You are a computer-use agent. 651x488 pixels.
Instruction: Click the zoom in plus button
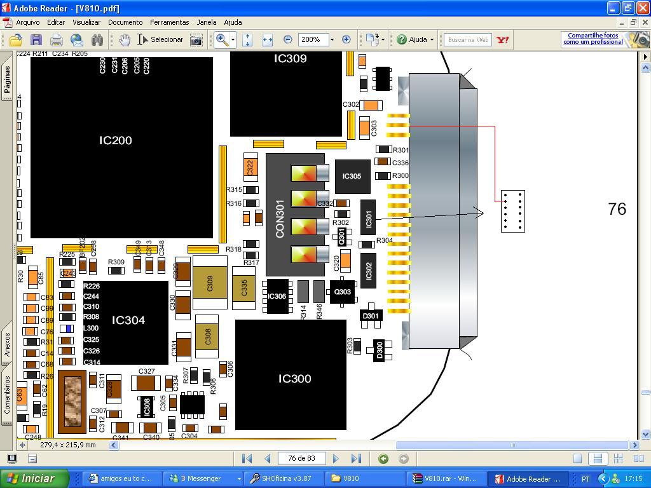coord(346,39)
